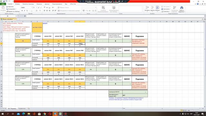Image resolution: width=206 pixels, height=116 pixels.
Task: Toggle top vertical alignment
Action: tap(44, 7)
